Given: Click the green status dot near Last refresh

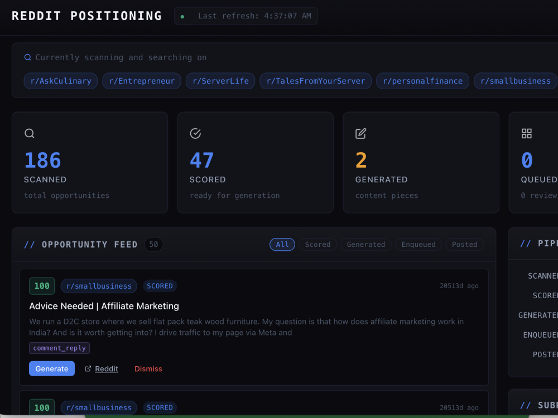Looking at the screenshot, I should coord(182,16).
